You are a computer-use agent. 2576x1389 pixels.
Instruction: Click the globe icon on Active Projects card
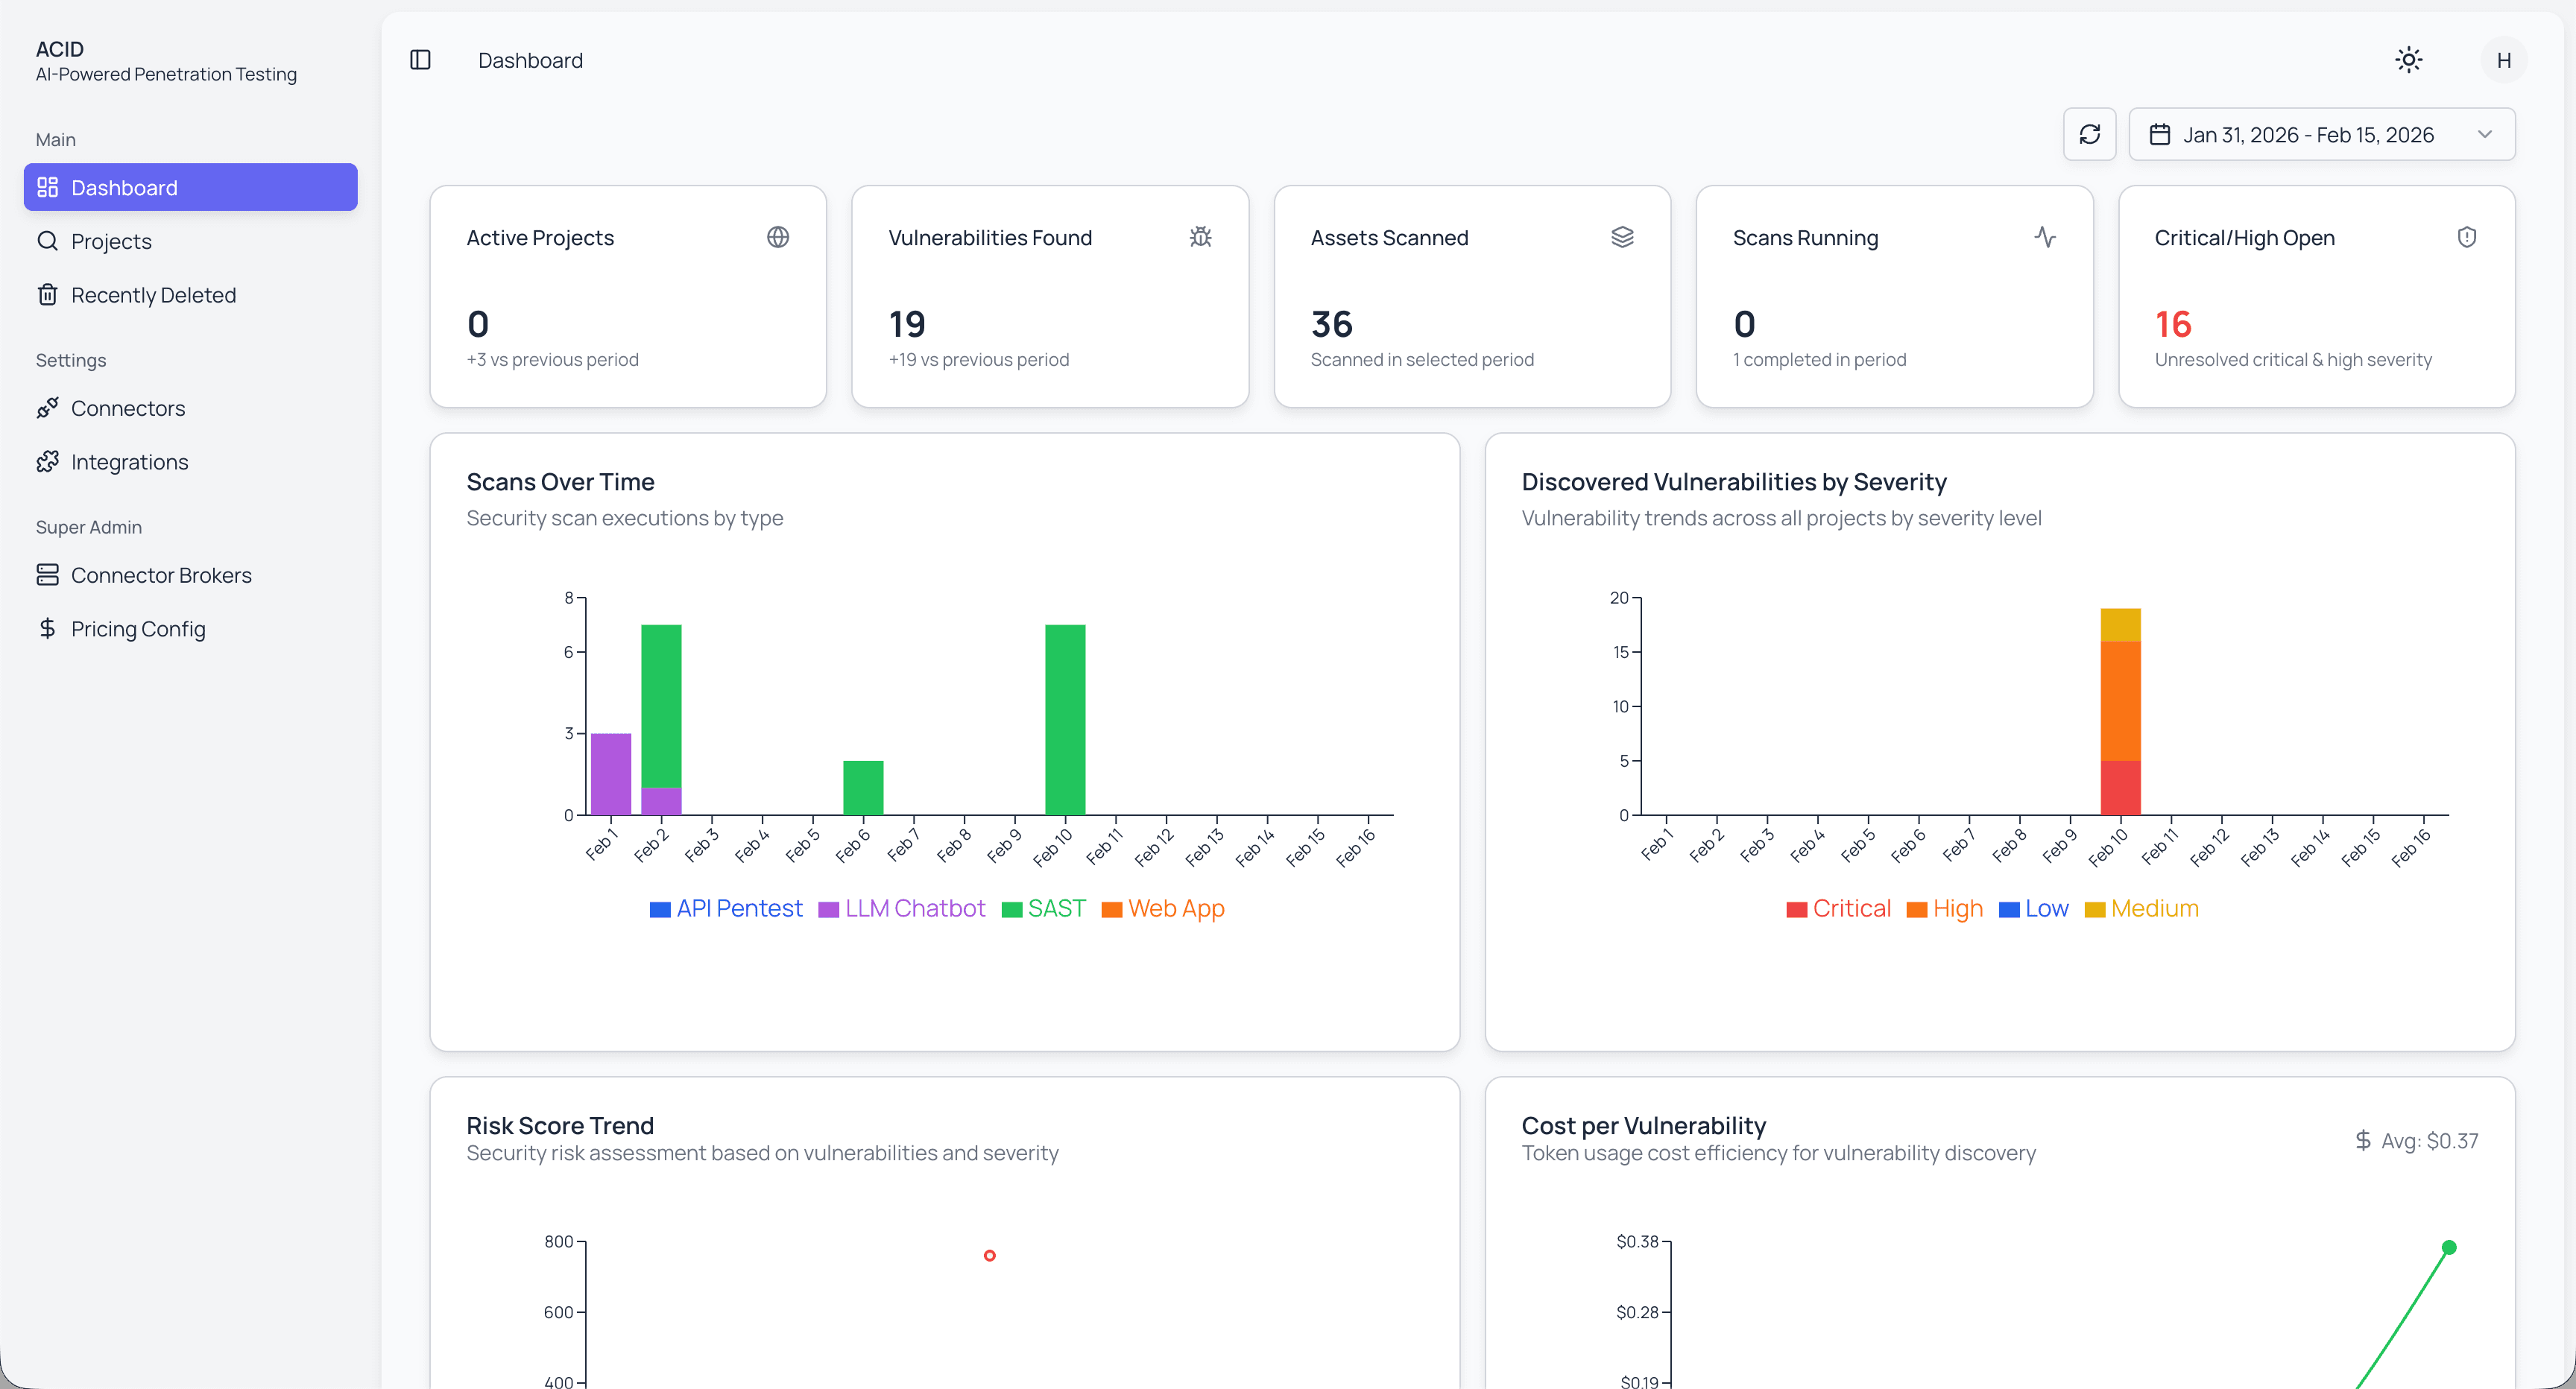pos(778,237)
